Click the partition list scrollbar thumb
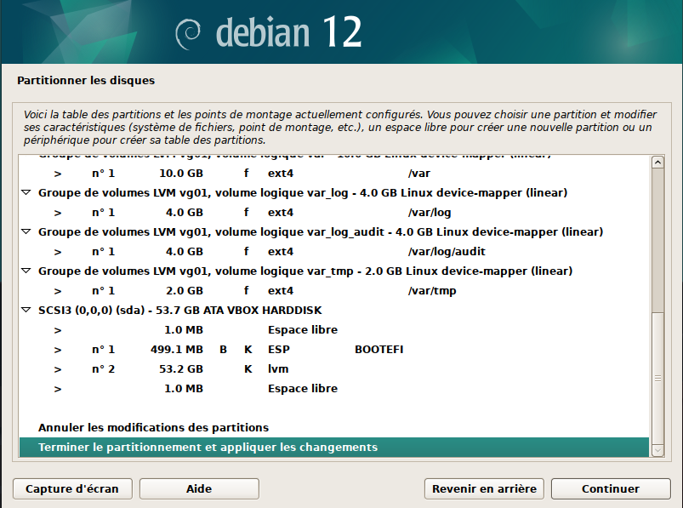Viewport: 683px width, 508px height. 657,378
